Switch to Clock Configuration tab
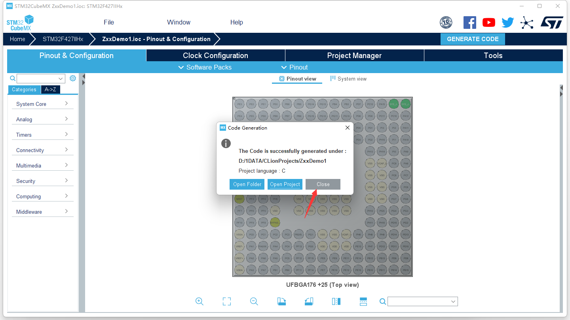This screenshot has height=320, width=570. [x=216, y=55]
